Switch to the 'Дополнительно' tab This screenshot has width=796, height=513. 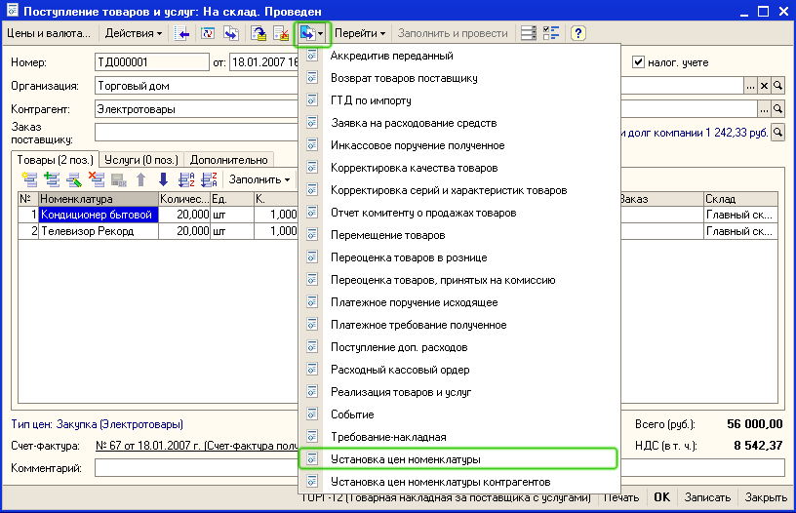tap(228, 160)
